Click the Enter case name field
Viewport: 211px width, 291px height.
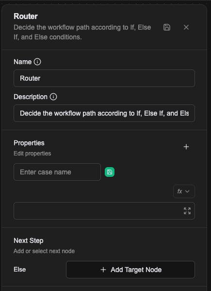(57, 172)
